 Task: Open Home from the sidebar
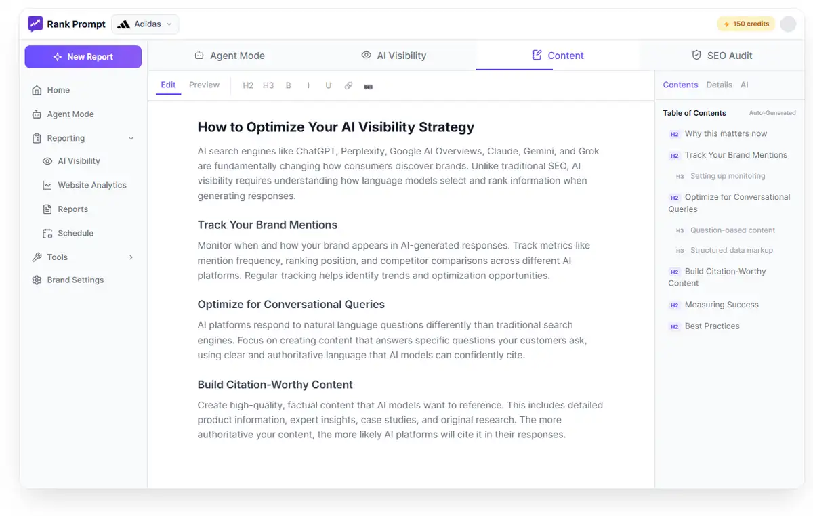58,90
